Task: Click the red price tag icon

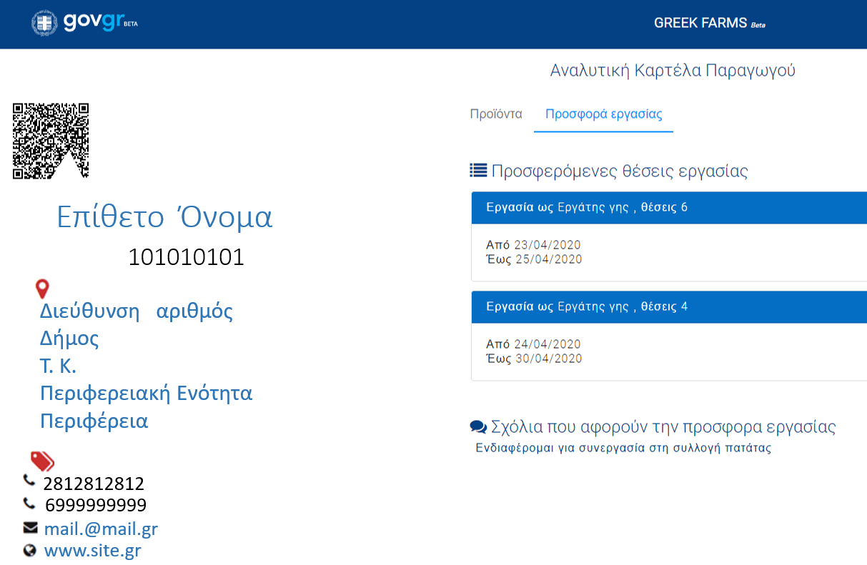Action: tap(42, 461)
